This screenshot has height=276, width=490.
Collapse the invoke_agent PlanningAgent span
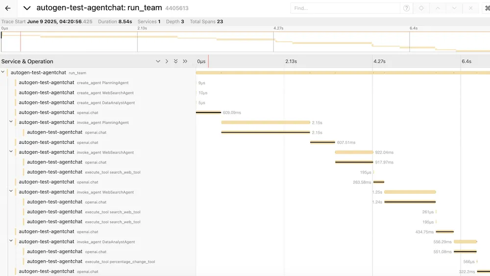click(11, 122)
